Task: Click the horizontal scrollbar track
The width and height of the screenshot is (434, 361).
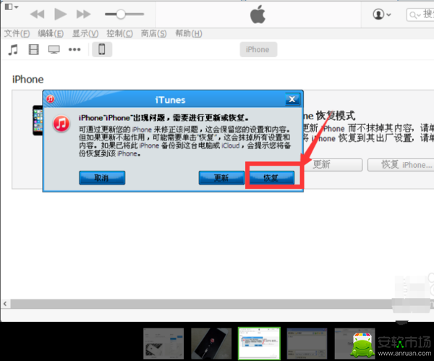Action: (x=202, y=304)
